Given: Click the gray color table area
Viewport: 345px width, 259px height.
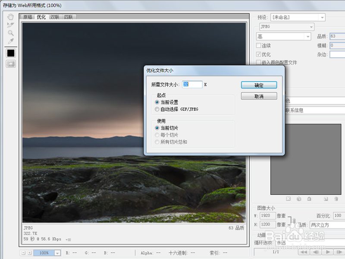Looking at the screenshot, I should 306,159.
